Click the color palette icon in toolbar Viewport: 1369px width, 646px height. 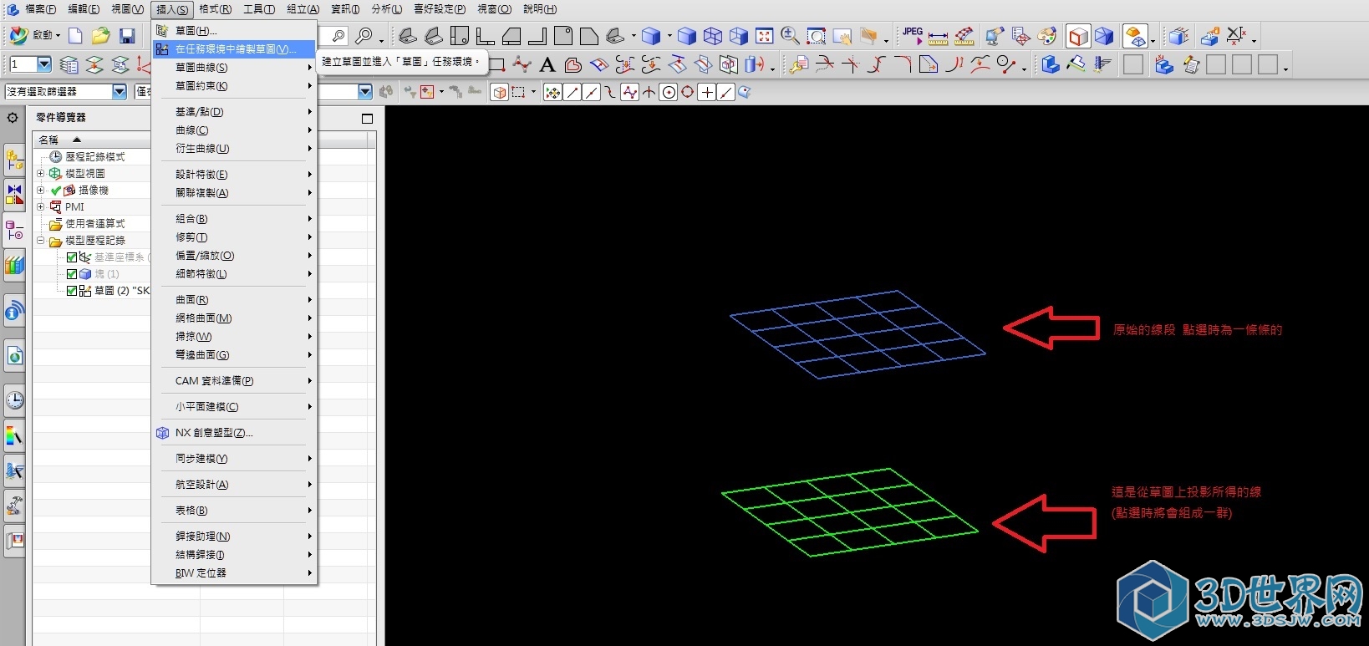(x=1046, y=36)
